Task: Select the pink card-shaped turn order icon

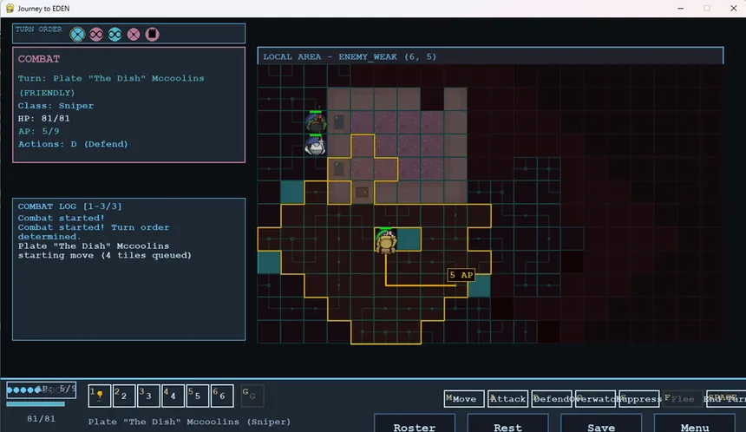Action: coord(153,34)
